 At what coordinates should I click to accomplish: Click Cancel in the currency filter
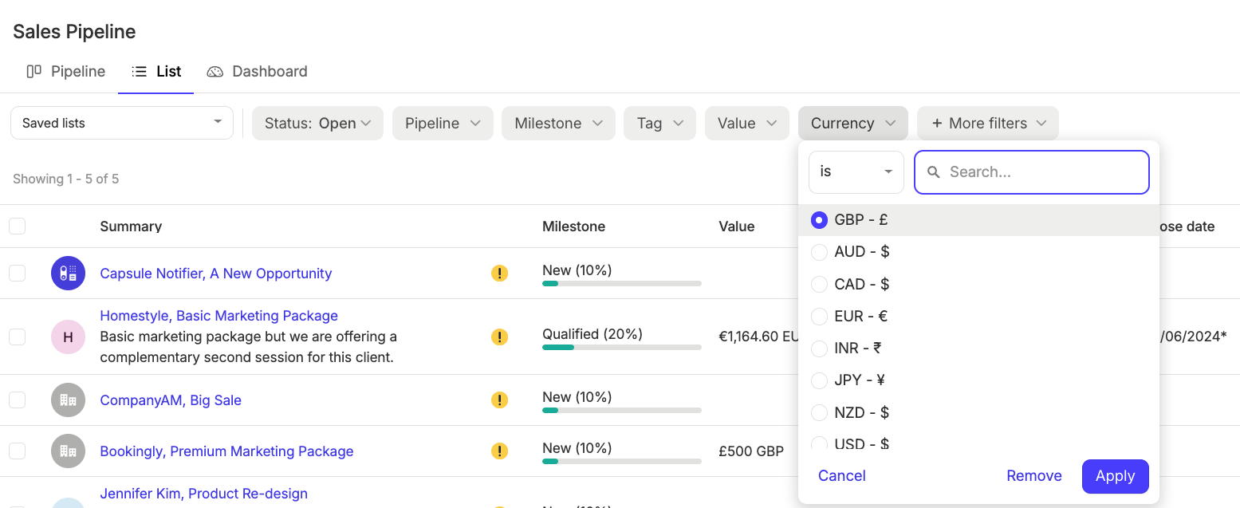pyautogui.click(x=842, y=476)
